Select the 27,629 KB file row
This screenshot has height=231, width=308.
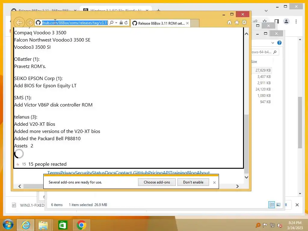(262, 70)
